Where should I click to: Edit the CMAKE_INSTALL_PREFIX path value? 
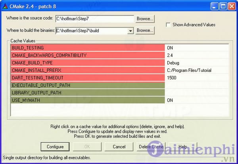click(197, 70)
